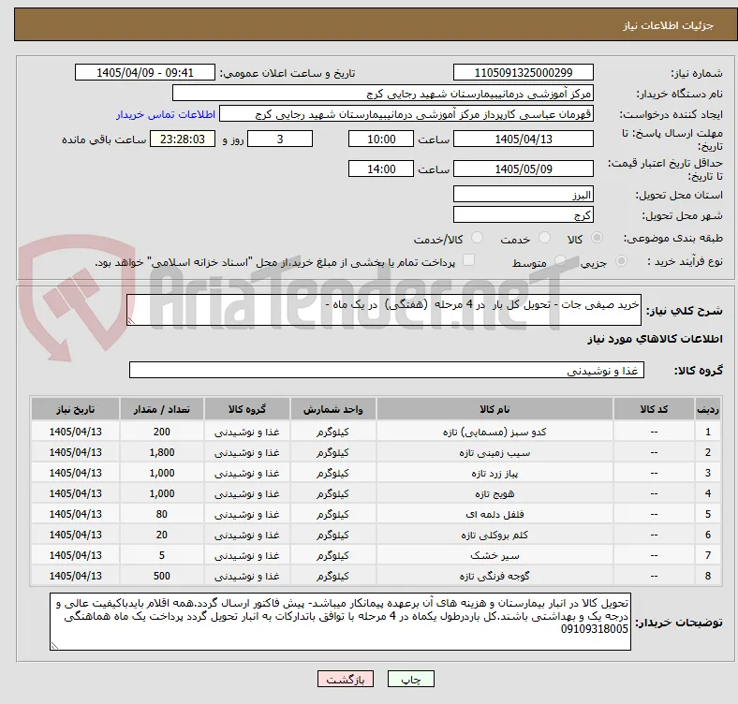Toggle the اسناد خزانه اسلامی payment checkbox

coord(469,260)
